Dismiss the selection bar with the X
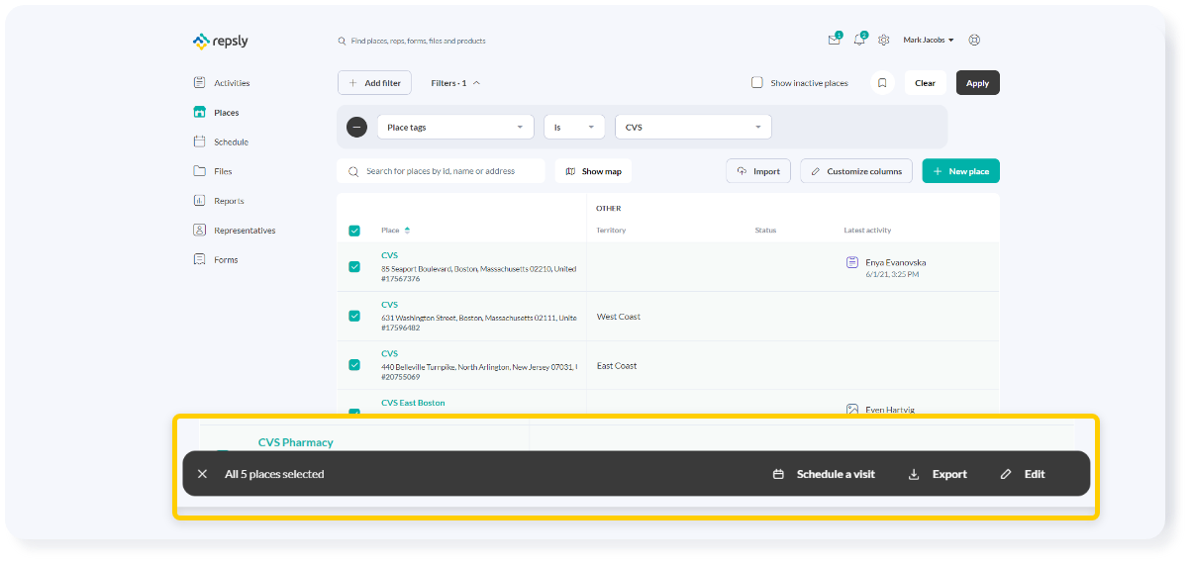Screen dimensions: 1190x564 coord(202,474)
